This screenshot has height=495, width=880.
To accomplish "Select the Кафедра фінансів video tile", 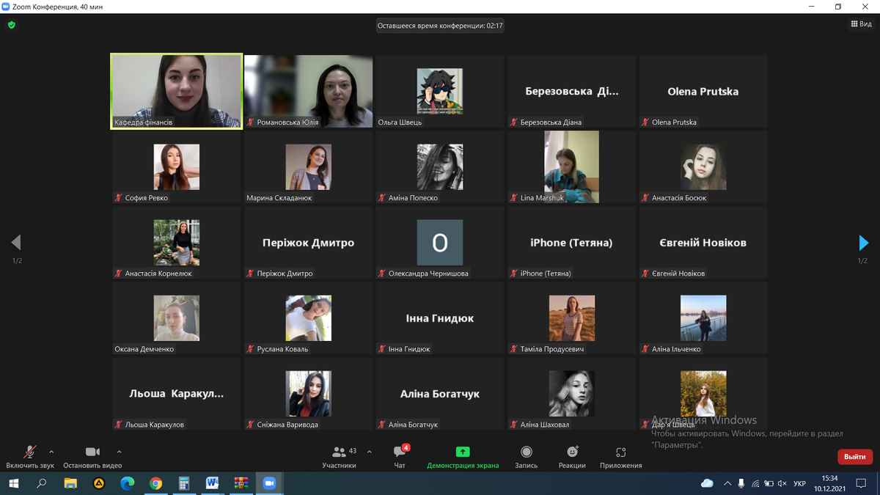I will [176, 91].
